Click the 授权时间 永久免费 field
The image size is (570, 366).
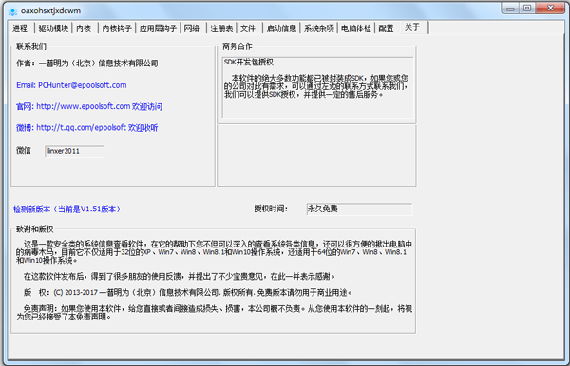point(359,209)
